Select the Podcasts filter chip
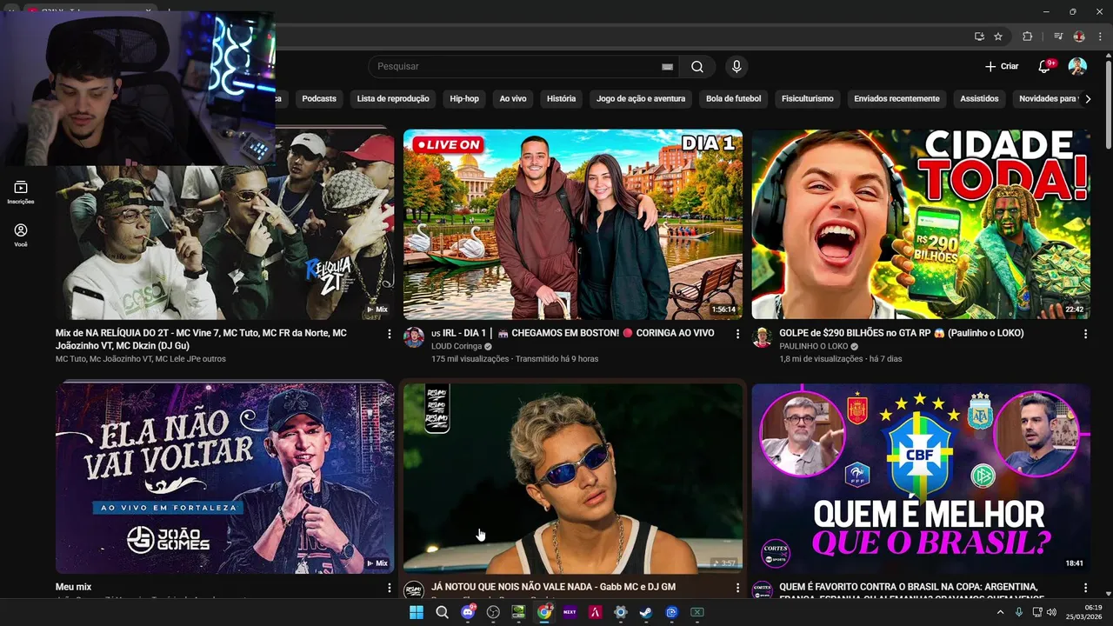Viewport: 1113px width, 626px height. point(319,99)
